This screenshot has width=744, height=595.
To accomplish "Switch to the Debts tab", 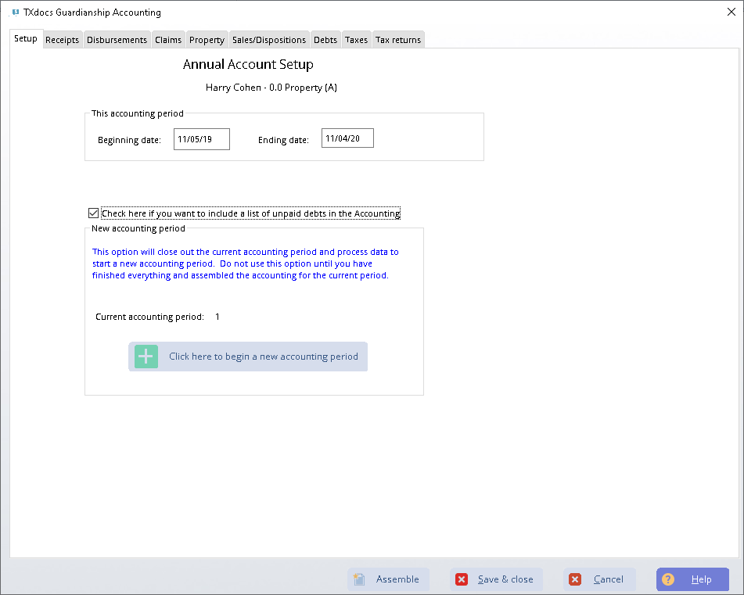I will click(325, 40).
